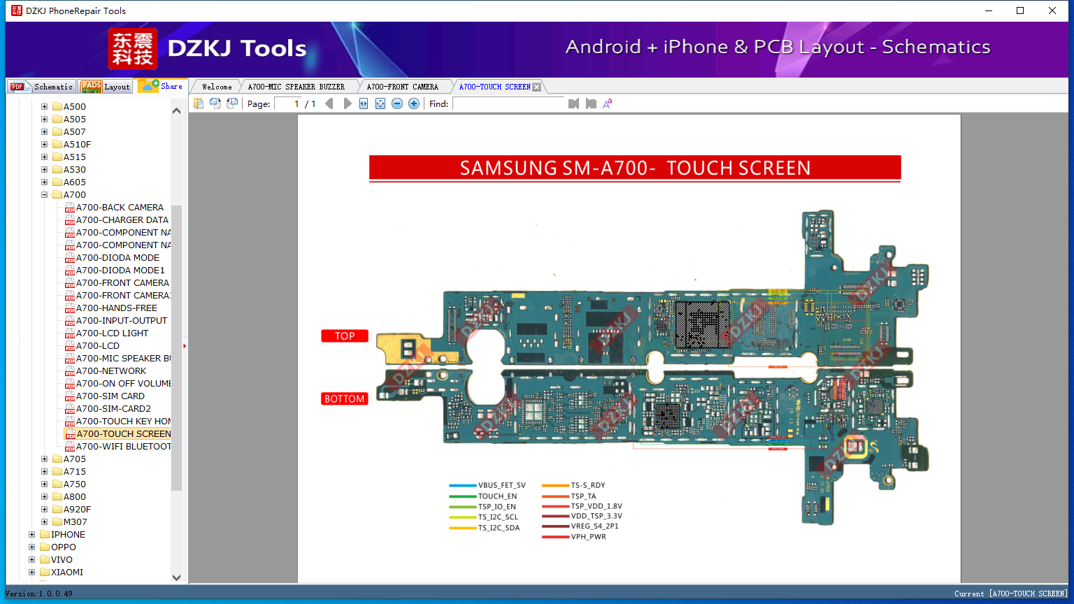
Task: Click the Find search field
Action: (508, 103)
